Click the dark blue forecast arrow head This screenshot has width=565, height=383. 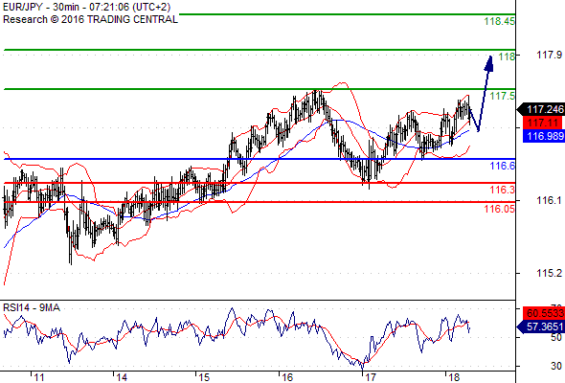[x=489, y=63]
